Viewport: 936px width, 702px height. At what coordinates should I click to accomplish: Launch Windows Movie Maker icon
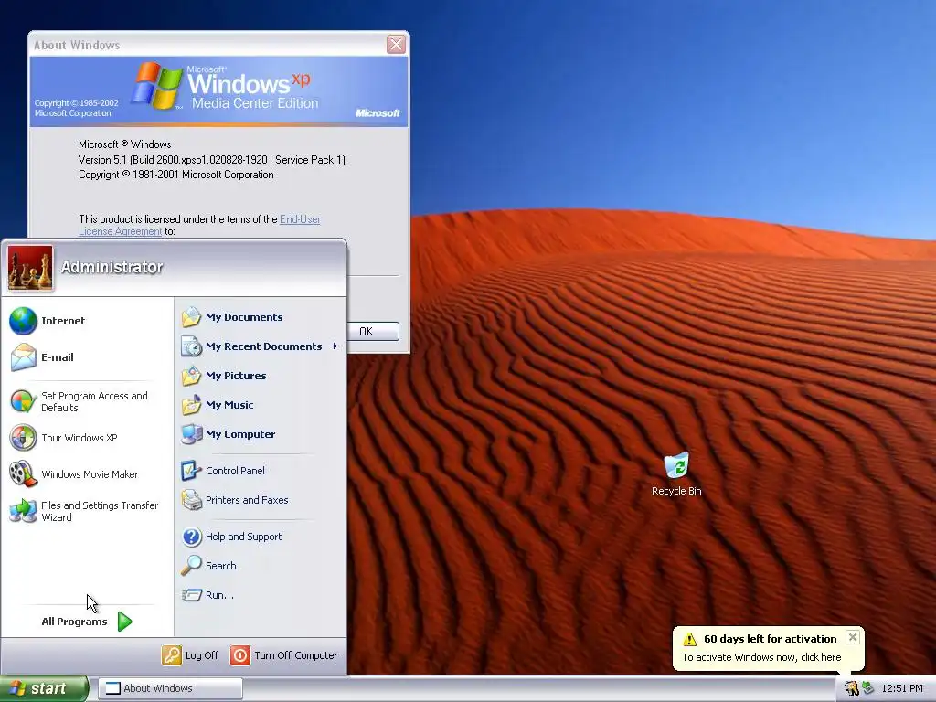(x=23, y=474)
